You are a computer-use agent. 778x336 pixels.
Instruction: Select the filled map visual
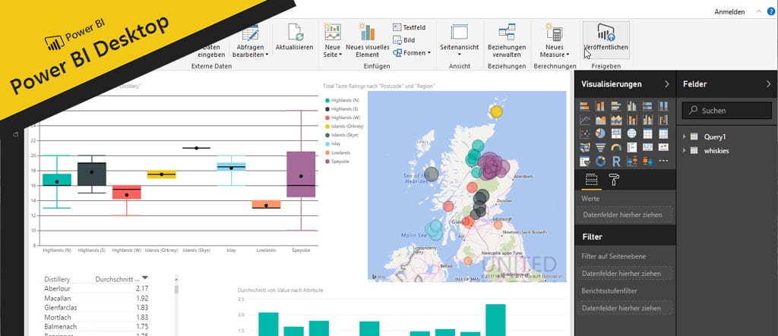[x=584, y=147]
